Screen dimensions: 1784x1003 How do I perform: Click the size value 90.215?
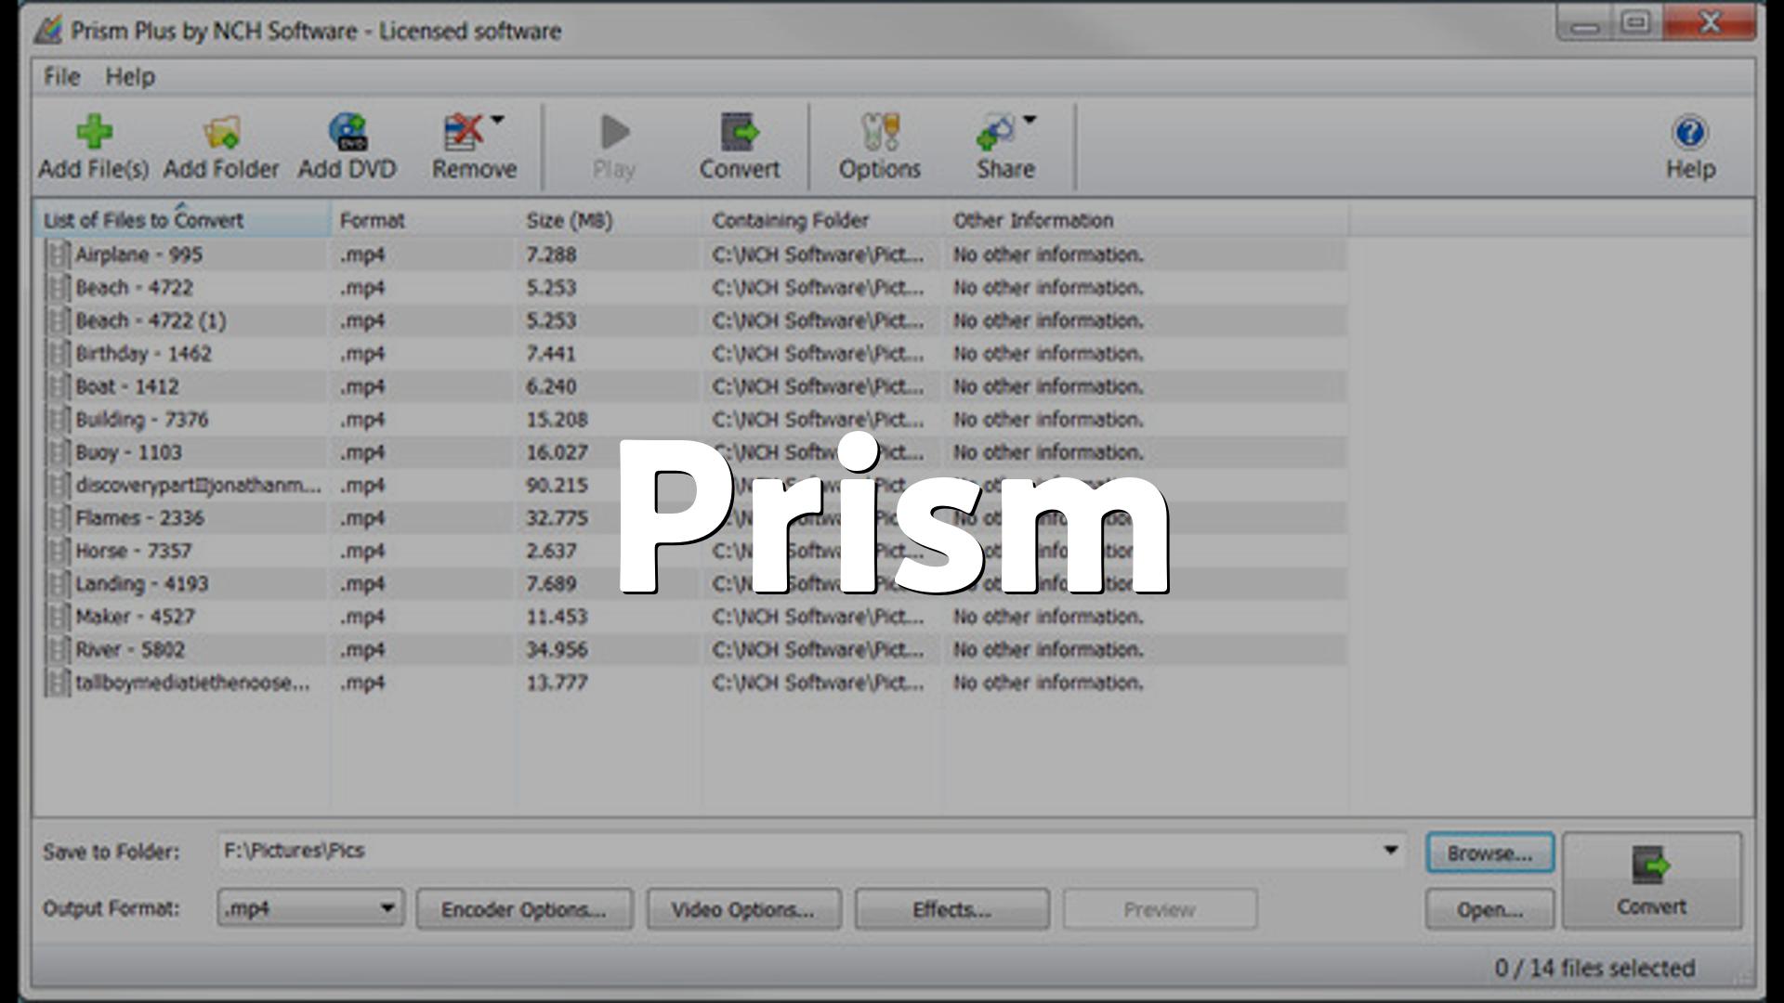(557, 486)
